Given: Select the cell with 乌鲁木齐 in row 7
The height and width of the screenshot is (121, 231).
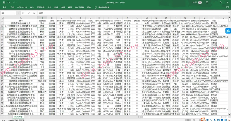Looking at the screenshot, I should click(x=42, y=37).
